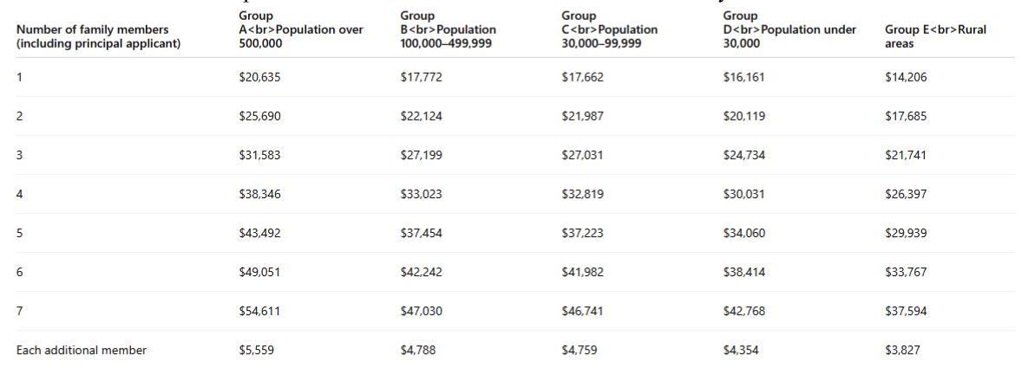This screenshot has height=387, width=1028.
Task: Click the Group C population 30,000–99,999 header
Action: (609, 29)
